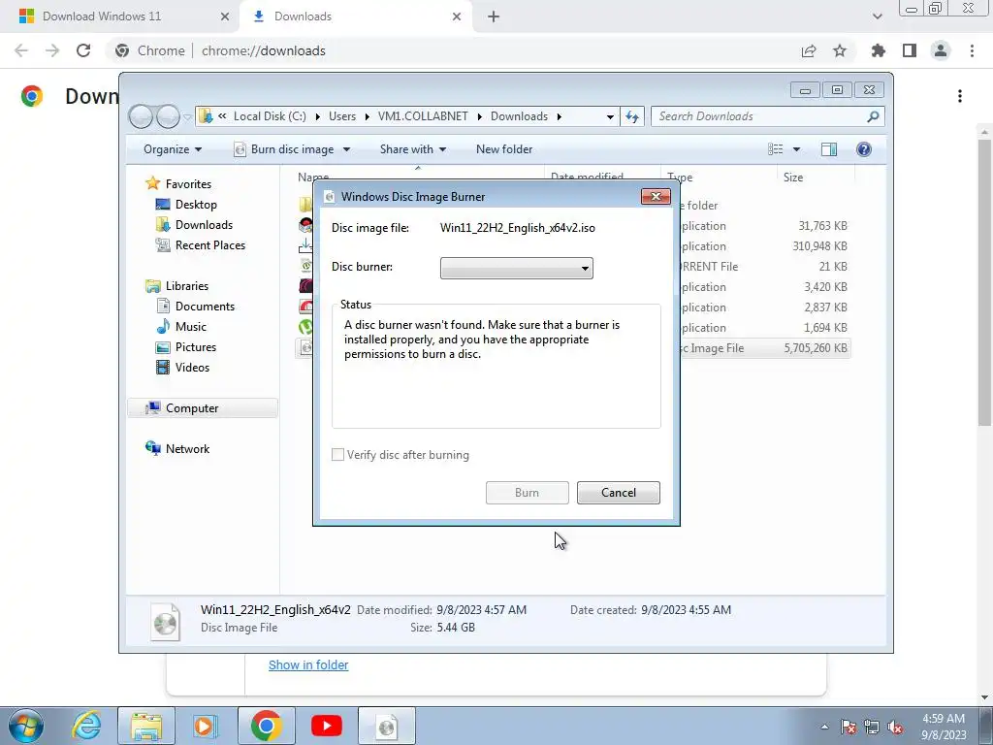Go back using Chrome's back arrow
Screen dimensions: 993x745
click(21, 50)
